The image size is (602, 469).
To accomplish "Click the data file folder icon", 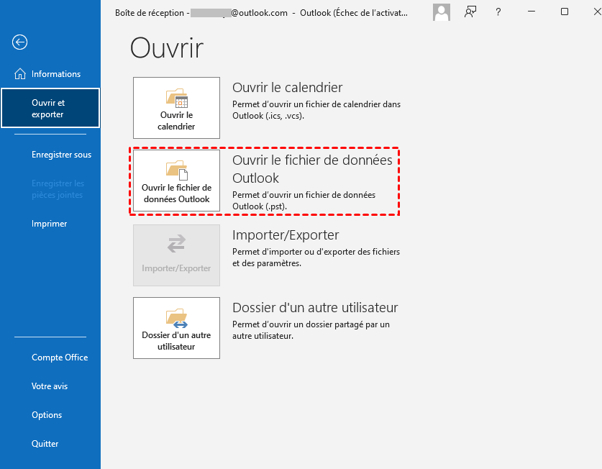I will [177, 170].
